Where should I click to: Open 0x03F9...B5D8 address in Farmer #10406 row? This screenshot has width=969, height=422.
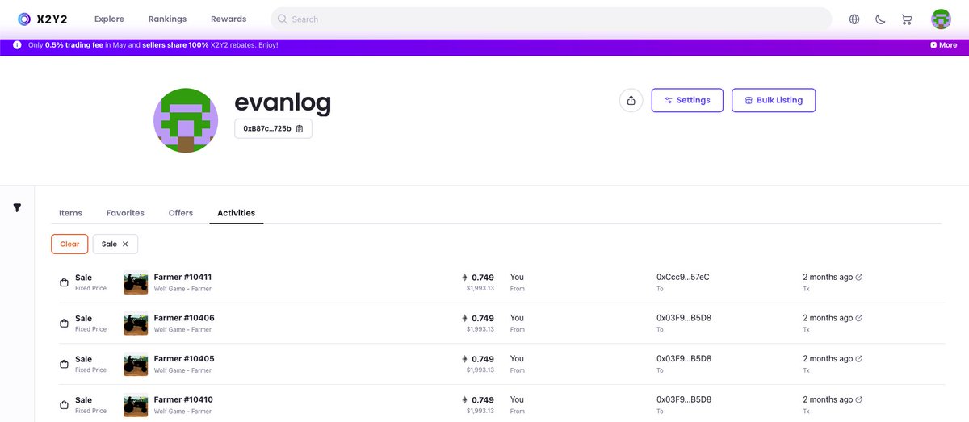coord(684,318)
